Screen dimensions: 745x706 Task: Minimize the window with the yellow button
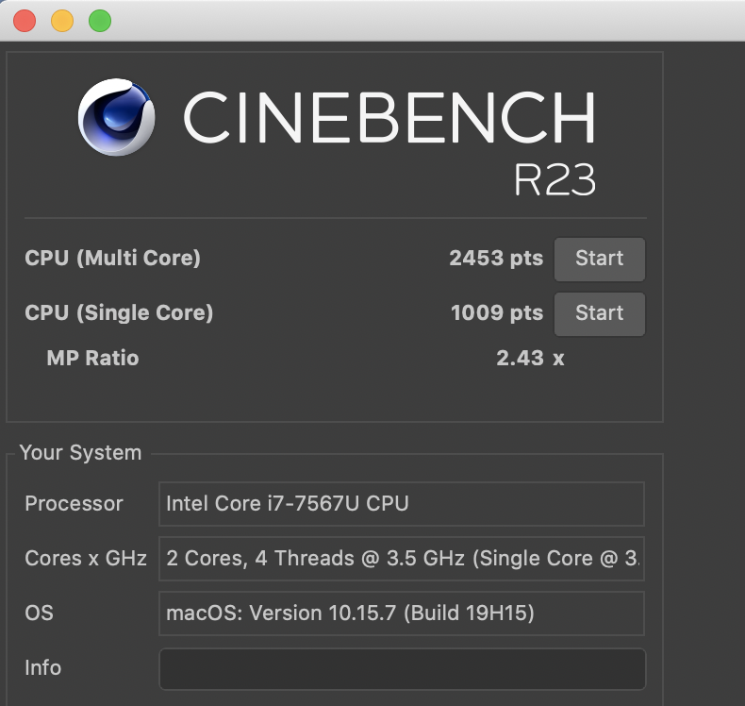click(62, 21)
